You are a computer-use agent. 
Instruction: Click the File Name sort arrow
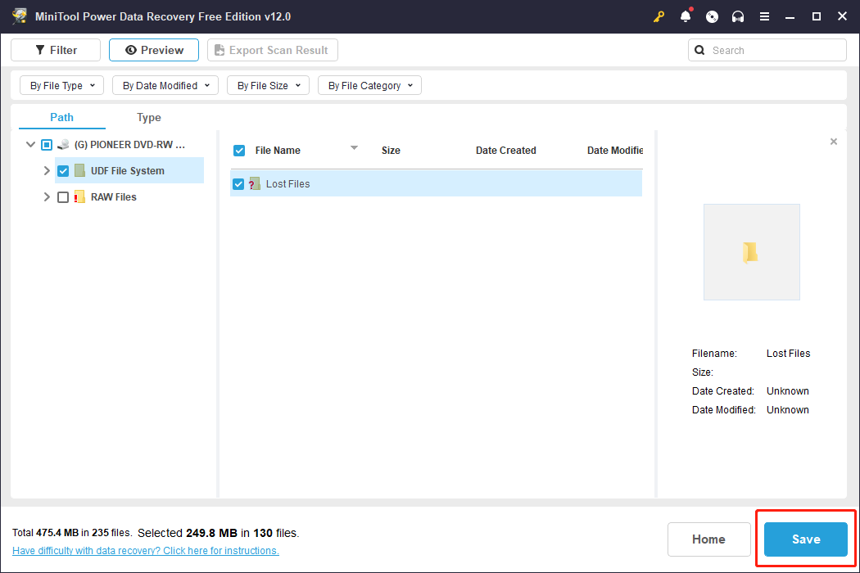(x=355, y=148)
